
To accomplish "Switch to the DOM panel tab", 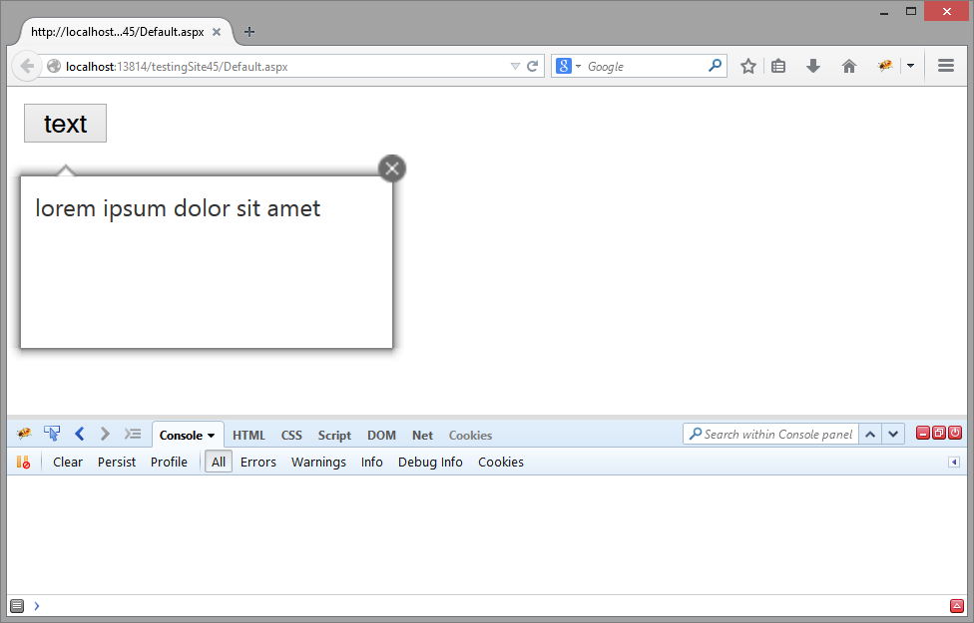I will point(381,436).
